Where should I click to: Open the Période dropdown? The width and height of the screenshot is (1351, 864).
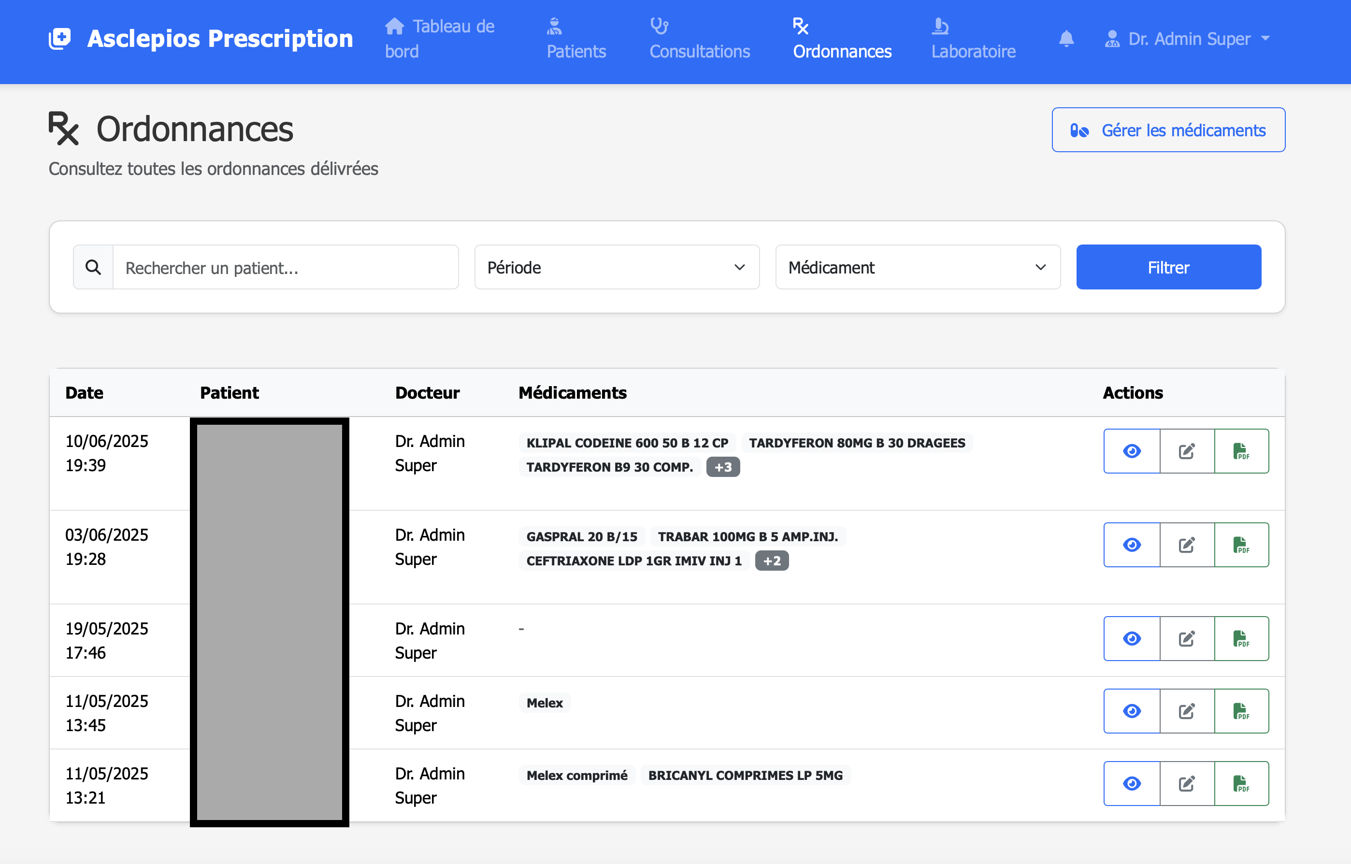(x=617, y=267)
